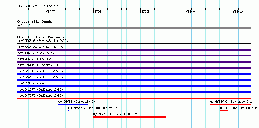Open nsv4766372 (Quan2021) label
The height and width of the screenshot is (128, 259).
click(x=36, y=59)
